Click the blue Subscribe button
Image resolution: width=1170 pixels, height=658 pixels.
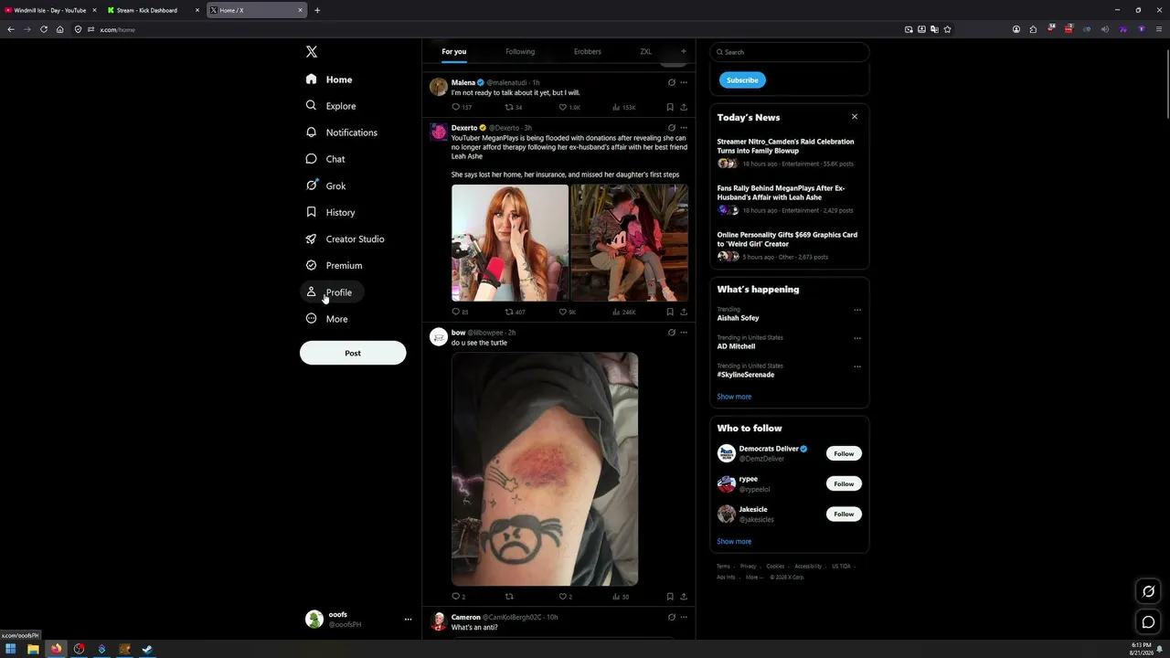click(x=742, y=80)
